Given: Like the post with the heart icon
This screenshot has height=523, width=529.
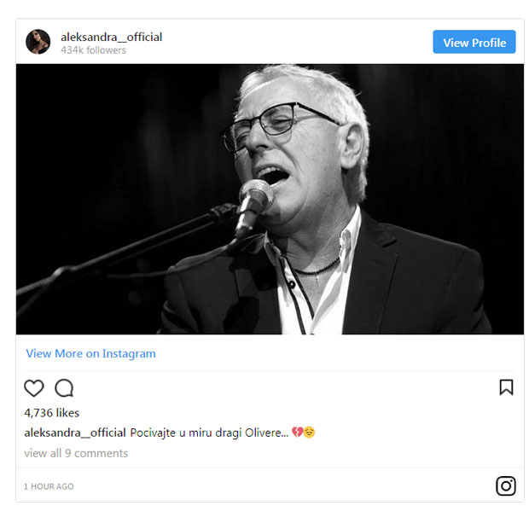Looking at the screenshot, I should [x=34, y=387].
